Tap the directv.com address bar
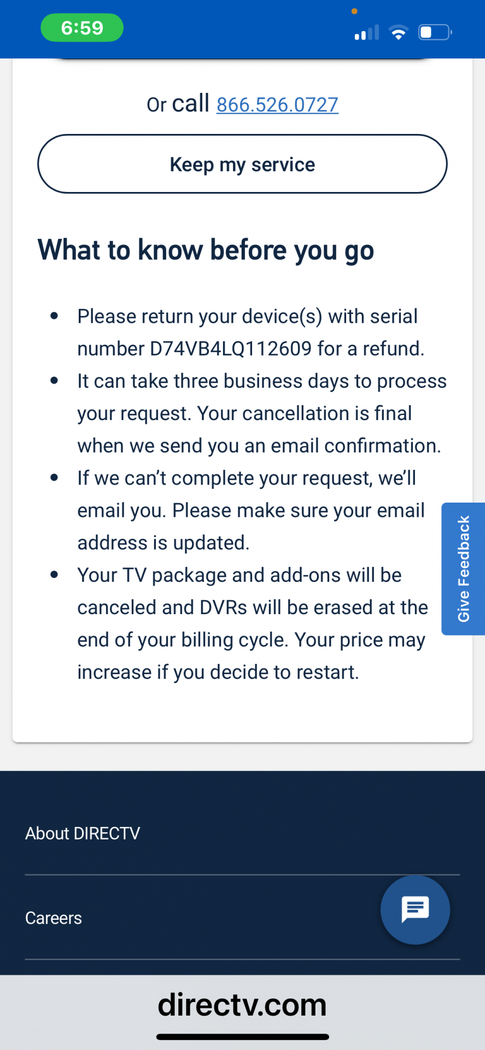Viewport: 485px width, 1050px height. (242, 1005)
